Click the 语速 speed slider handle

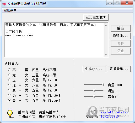(94, 91)
